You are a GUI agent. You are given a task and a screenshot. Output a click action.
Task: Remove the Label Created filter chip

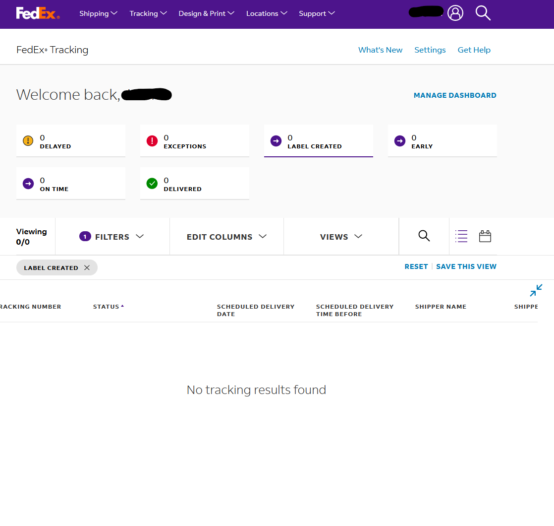tap(87, 267)
